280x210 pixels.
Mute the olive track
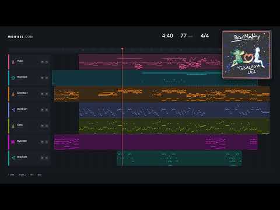coord(42,126)
